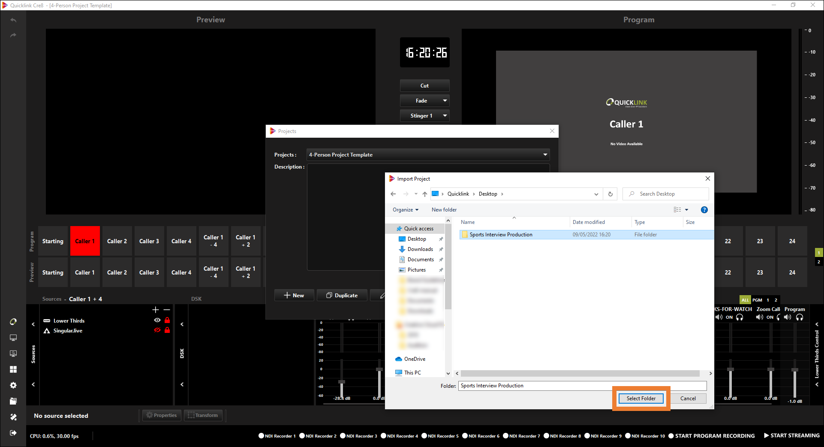Select Caller 1 - 4 in Preview row
The height and width of the screenshot is (447, 824).
pos(214,272)
